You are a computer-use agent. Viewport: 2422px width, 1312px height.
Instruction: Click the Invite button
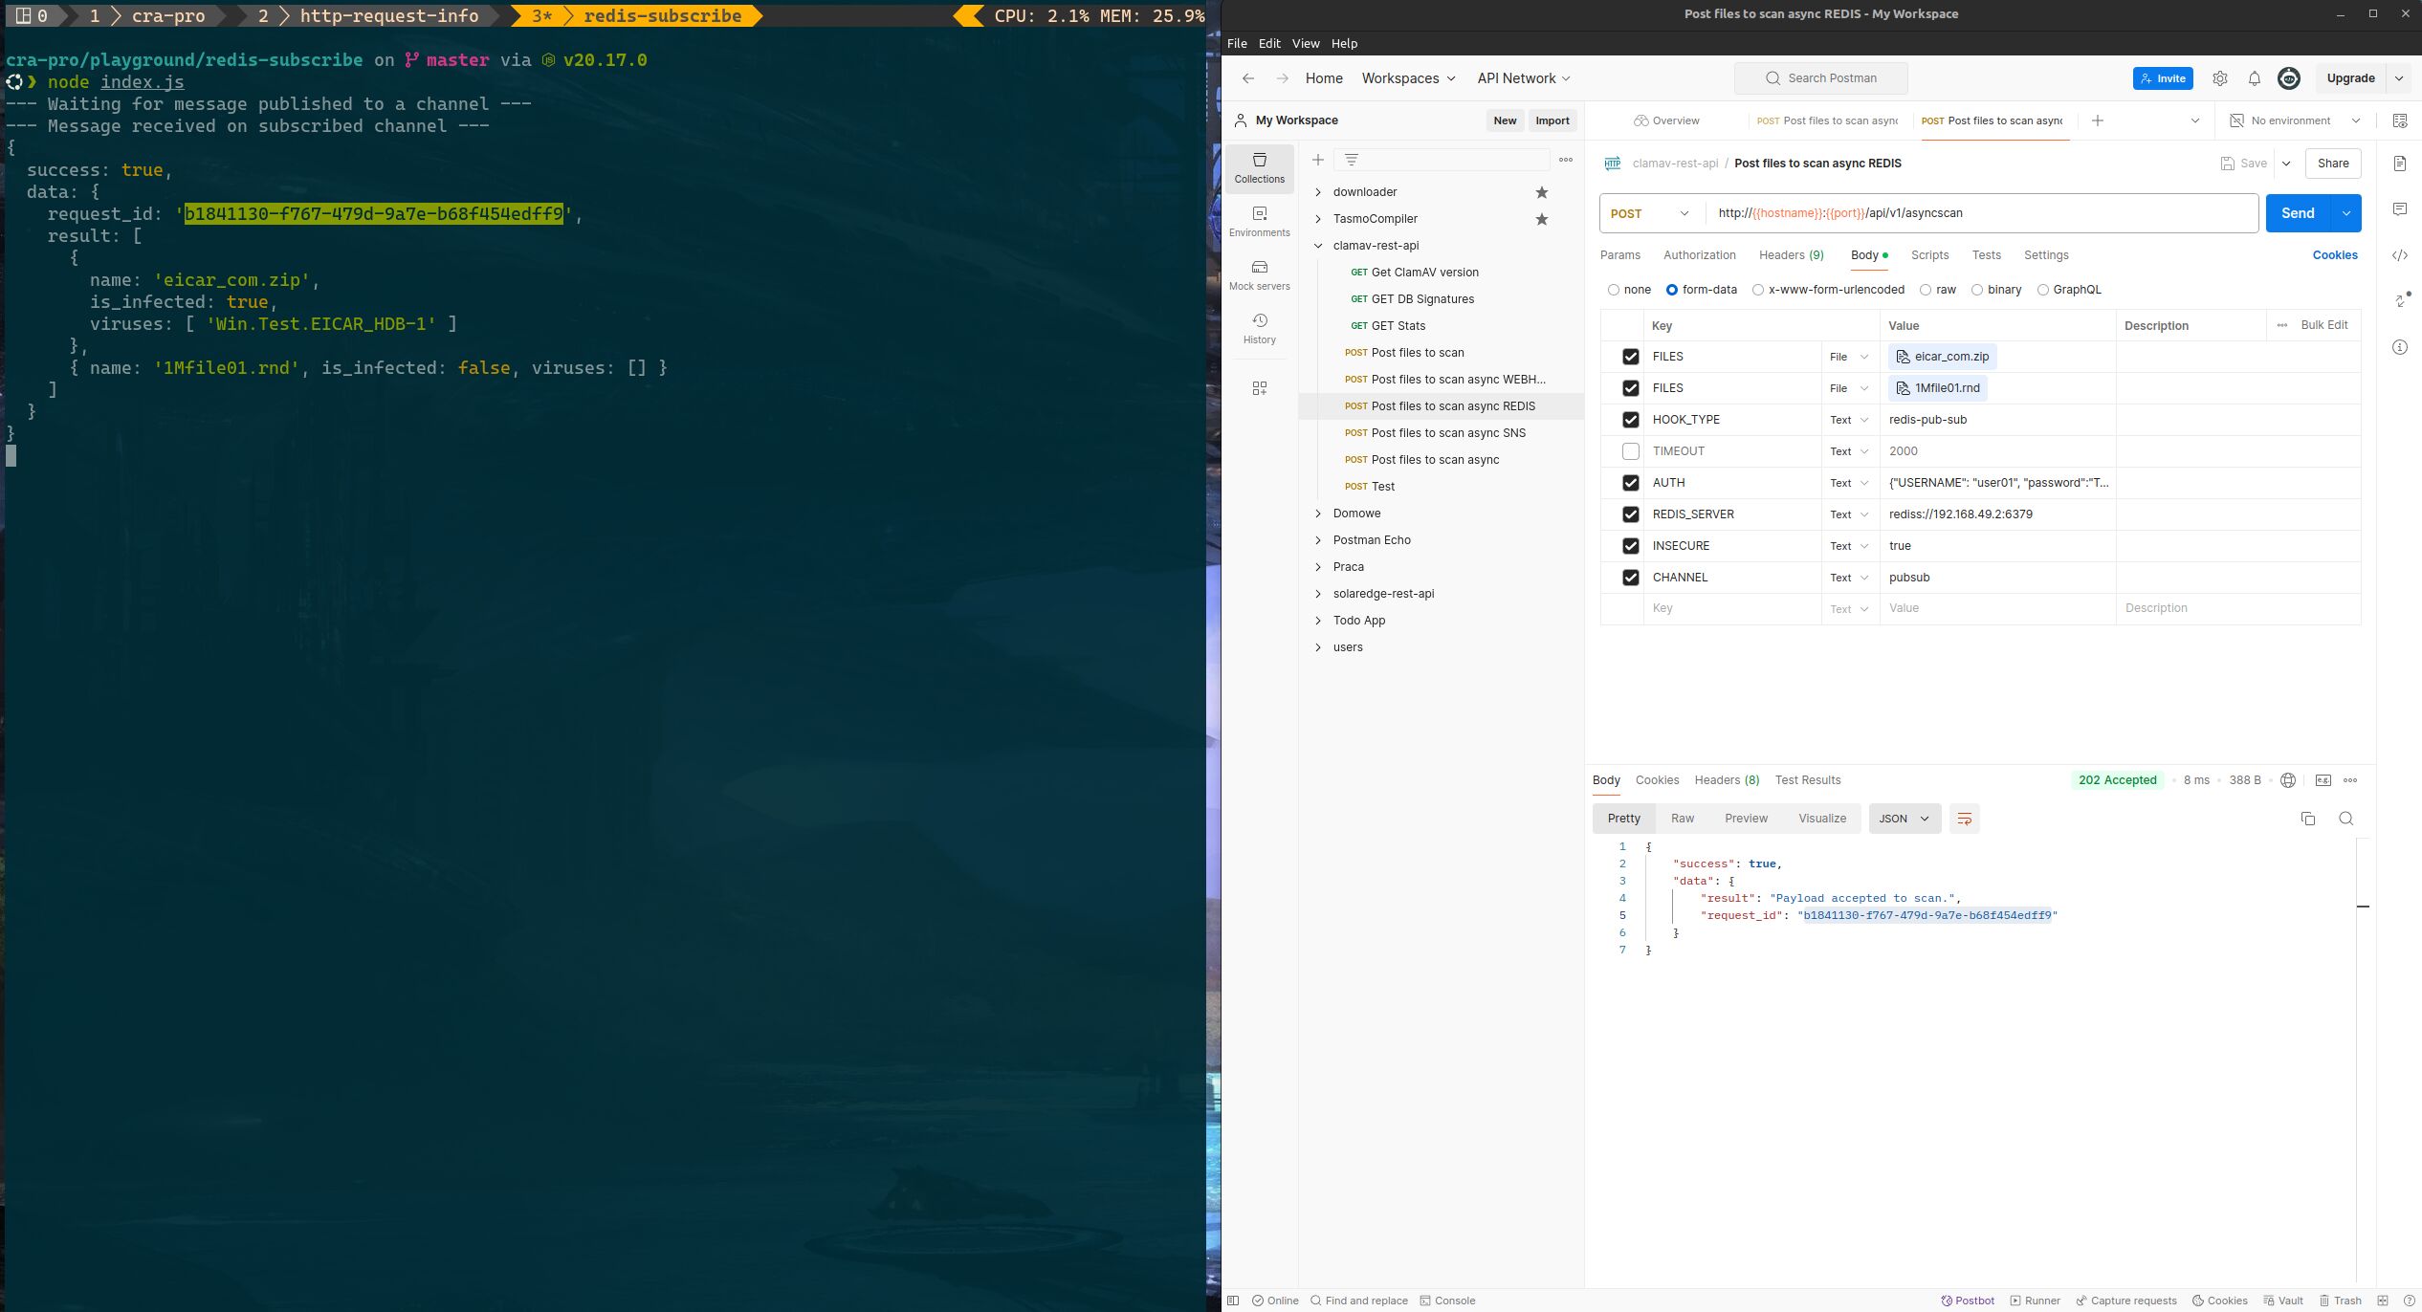point(2162,78)
